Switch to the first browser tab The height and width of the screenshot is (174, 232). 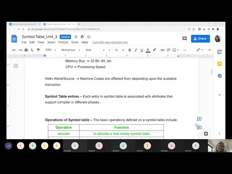(25, 24)
